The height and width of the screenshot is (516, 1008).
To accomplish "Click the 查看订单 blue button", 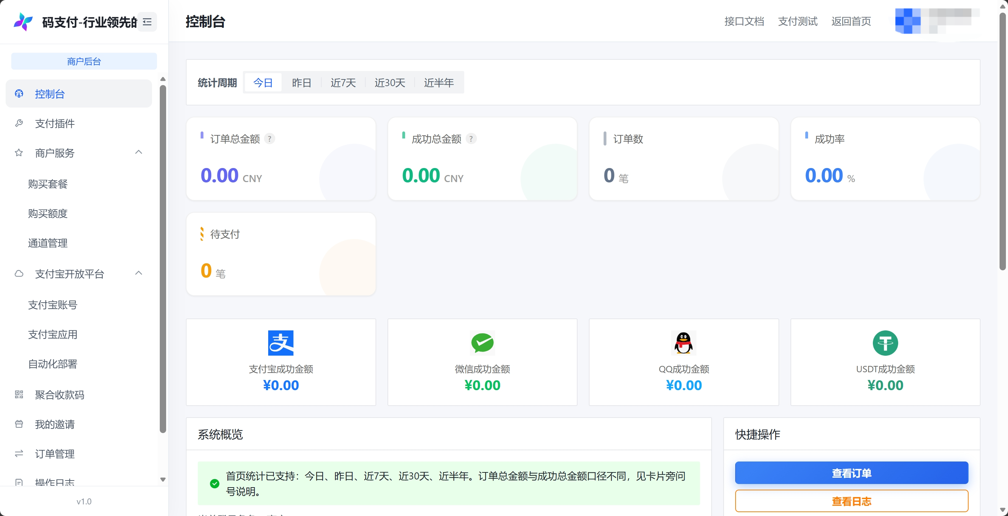I will [x=851, y=473].
